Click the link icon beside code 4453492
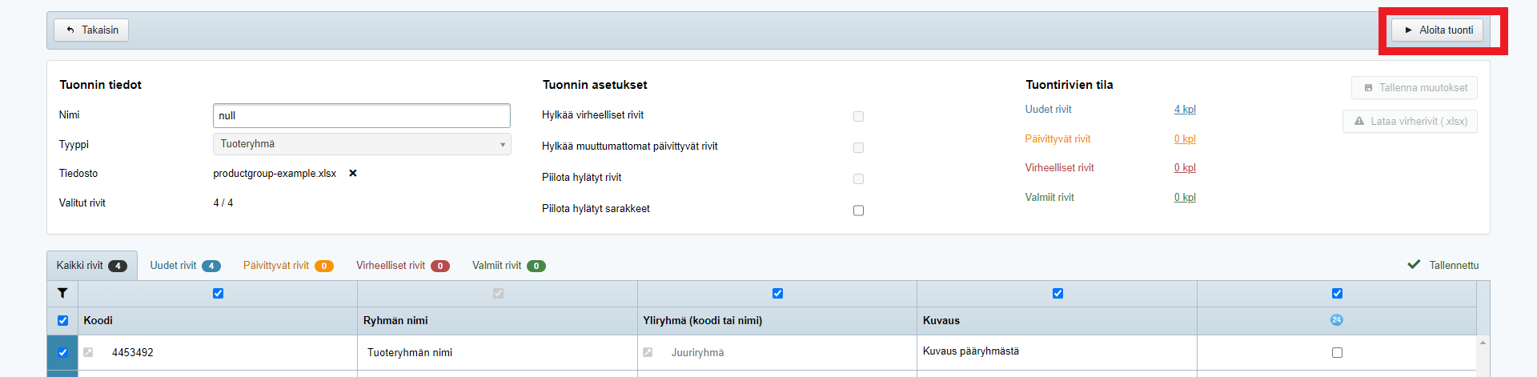This screenshot has width=1537, height=377. 88,352
